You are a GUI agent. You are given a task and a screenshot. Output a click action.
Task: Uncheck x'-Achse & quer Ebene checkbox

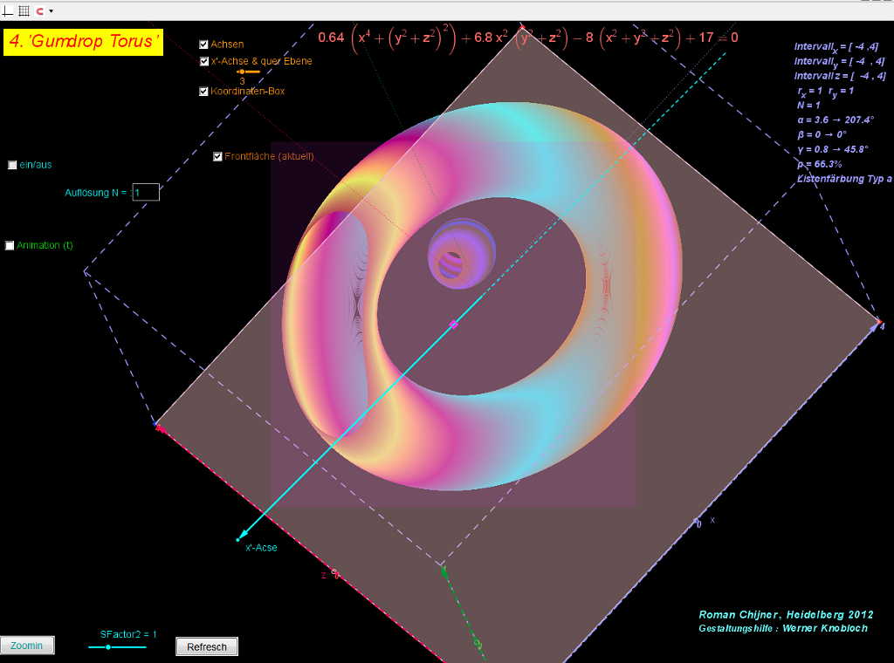click(x=203, y=62)
